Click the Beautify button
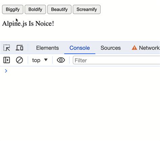Image resolution: width=160 pixels, height=141 pixels. [x=59, y=9]
